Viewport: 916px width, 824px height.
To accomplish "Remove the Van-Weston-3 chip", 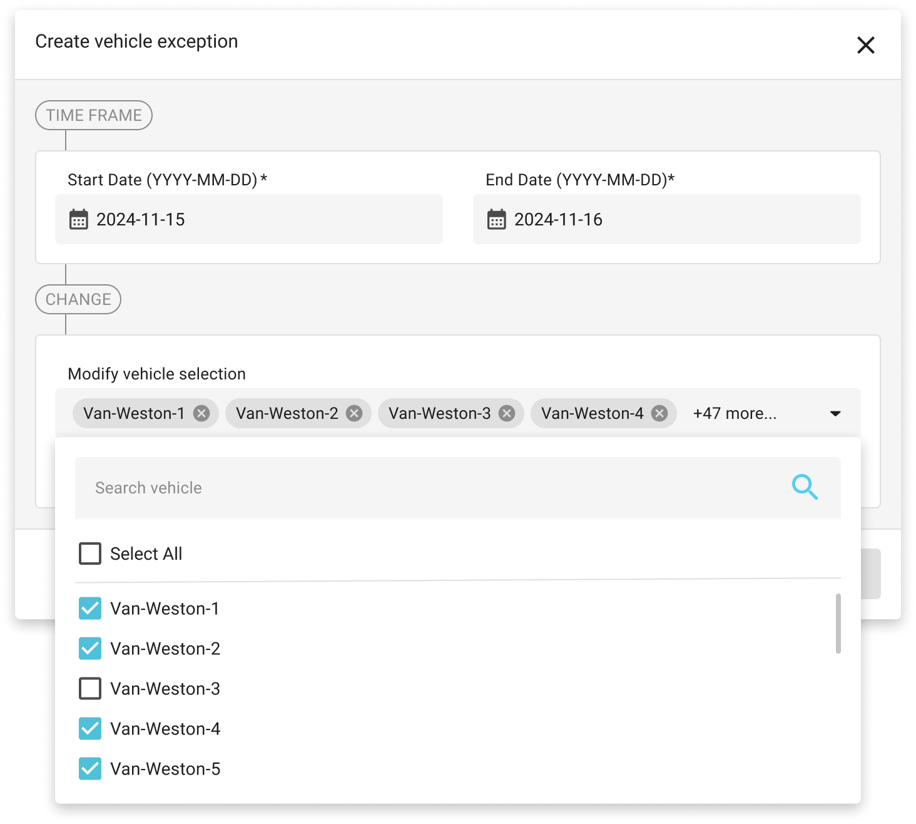I will pyautogui.click(x=507, y=413).
